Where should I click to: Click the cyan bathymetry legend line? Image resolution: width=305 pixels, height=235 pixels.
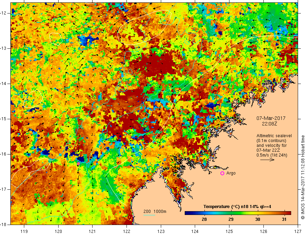tap(149, 215)
